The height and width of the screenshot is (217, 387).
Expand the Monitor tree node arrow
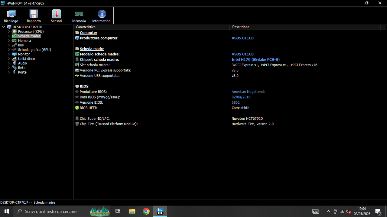[x=9, y=54]
